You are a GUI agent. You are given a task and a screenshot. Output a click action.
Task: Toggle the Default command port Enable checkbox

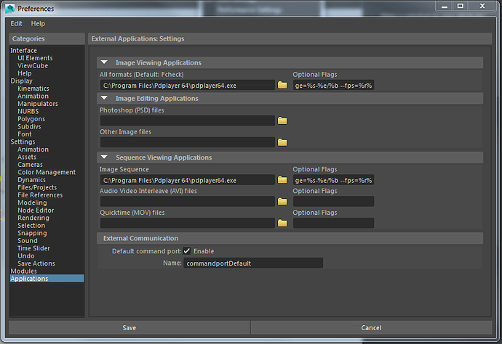[187, 251]
